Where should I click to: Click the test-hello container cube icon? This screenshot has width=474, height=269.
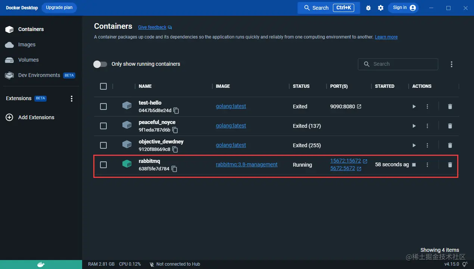pos(127,106)
